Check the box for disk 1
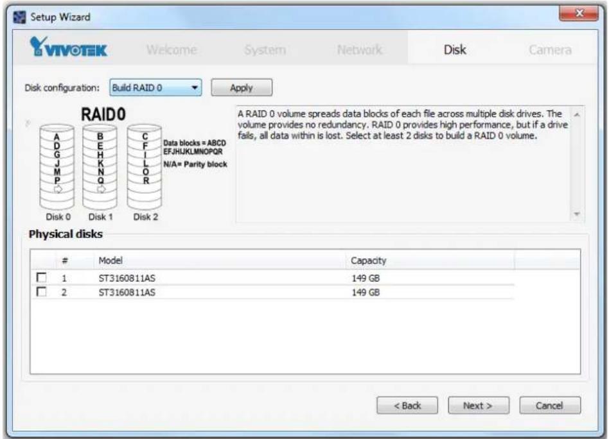The height and width of the screenshot is (439, 609). click(41, 277)
